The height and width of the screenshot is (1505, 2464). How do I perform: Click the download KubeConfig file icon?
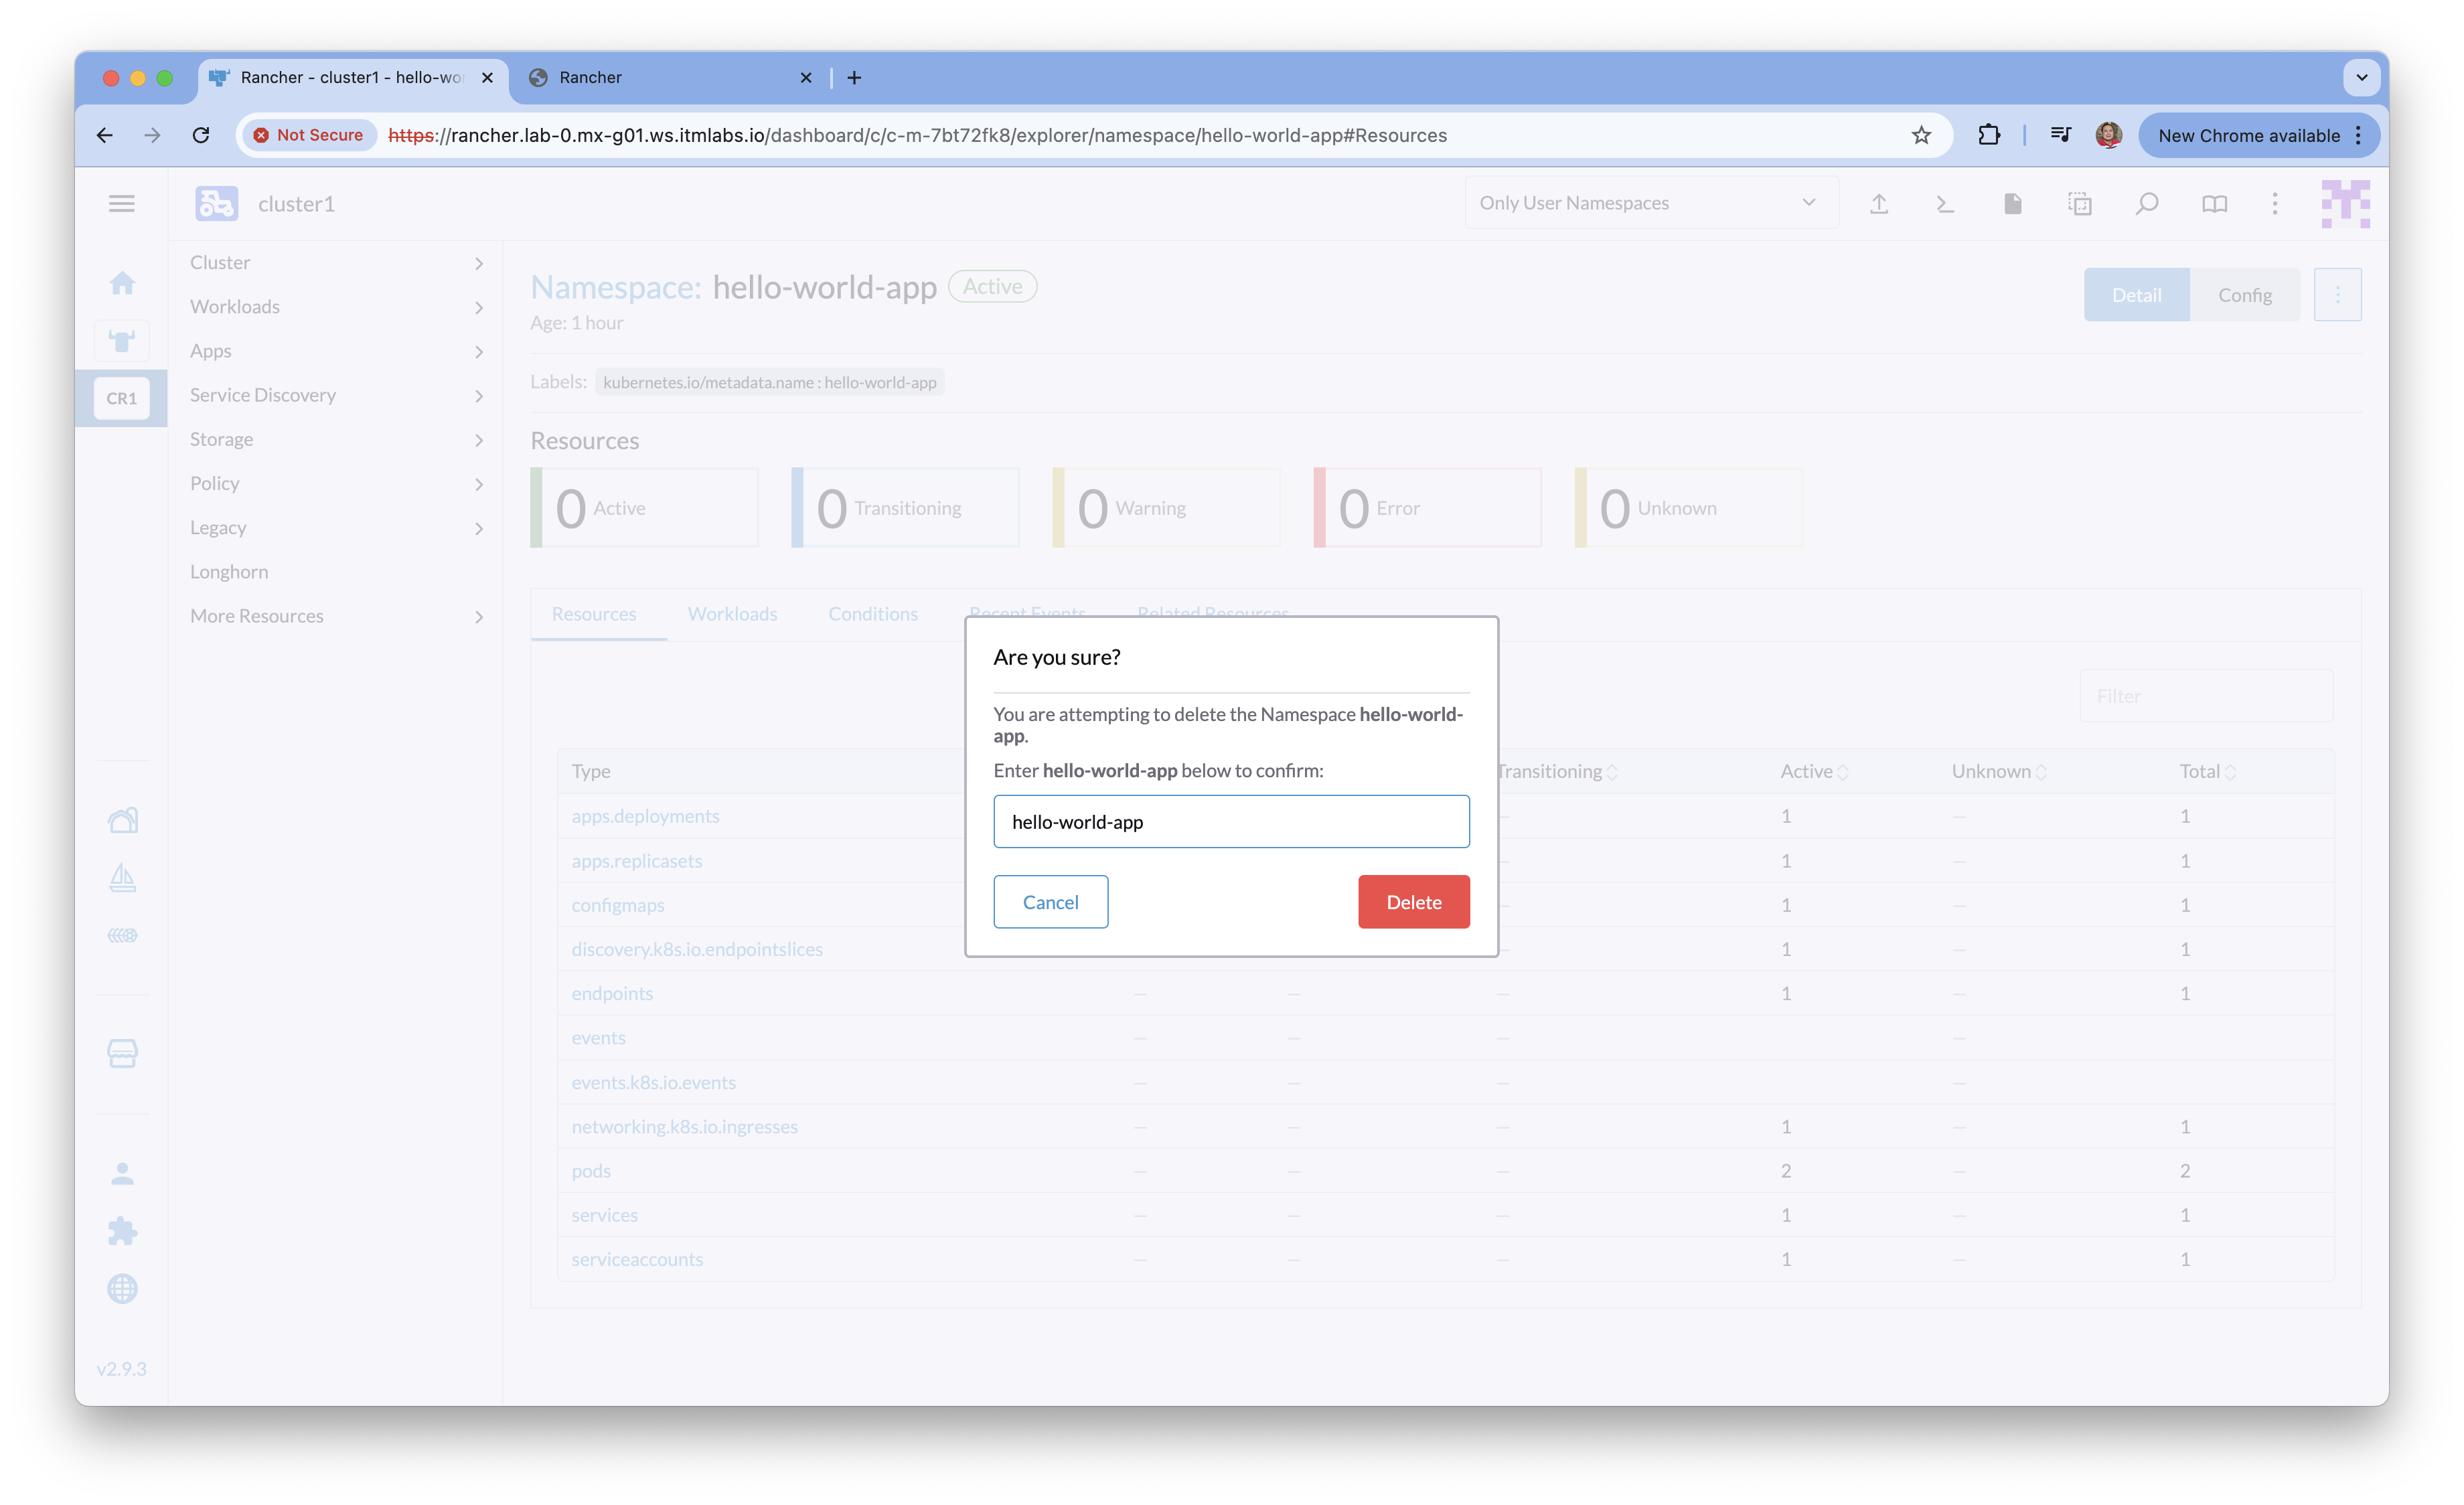click(x=2012, y=204)
